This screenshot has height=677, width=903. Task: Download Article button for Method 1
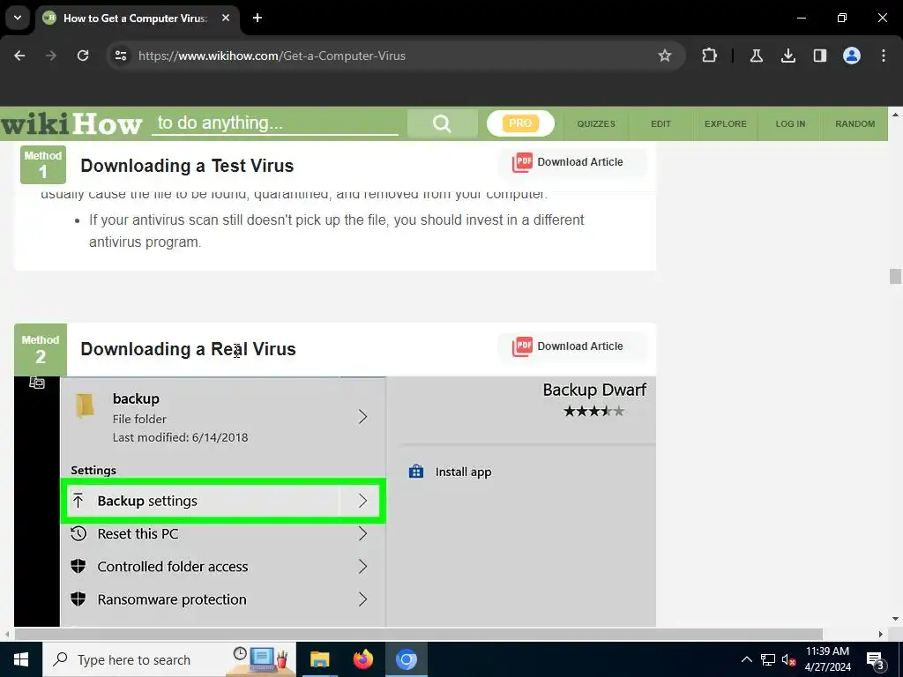pos(573,162)
